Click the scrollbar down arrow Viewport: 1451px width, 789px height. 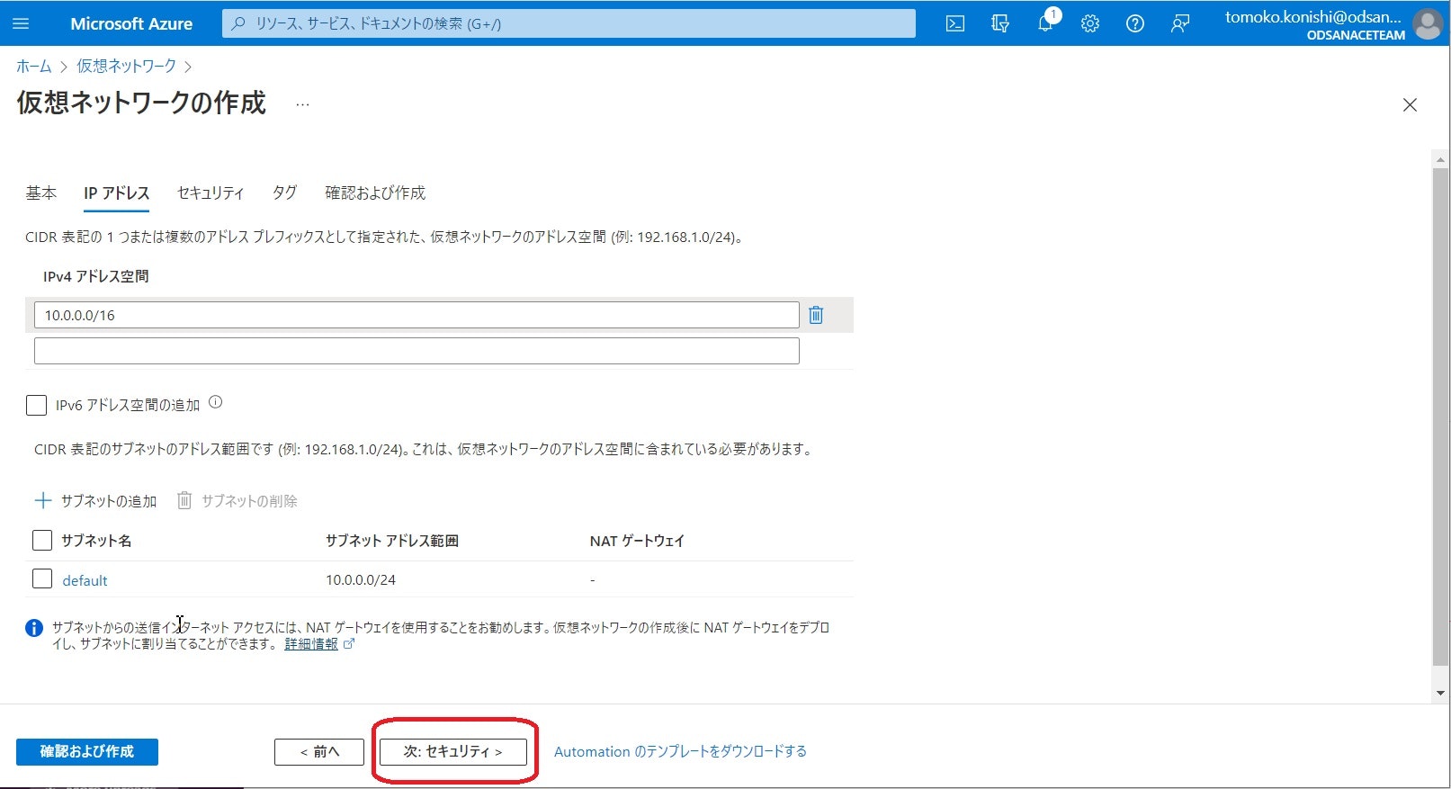pyautogui.click(x=1440, y=693)
